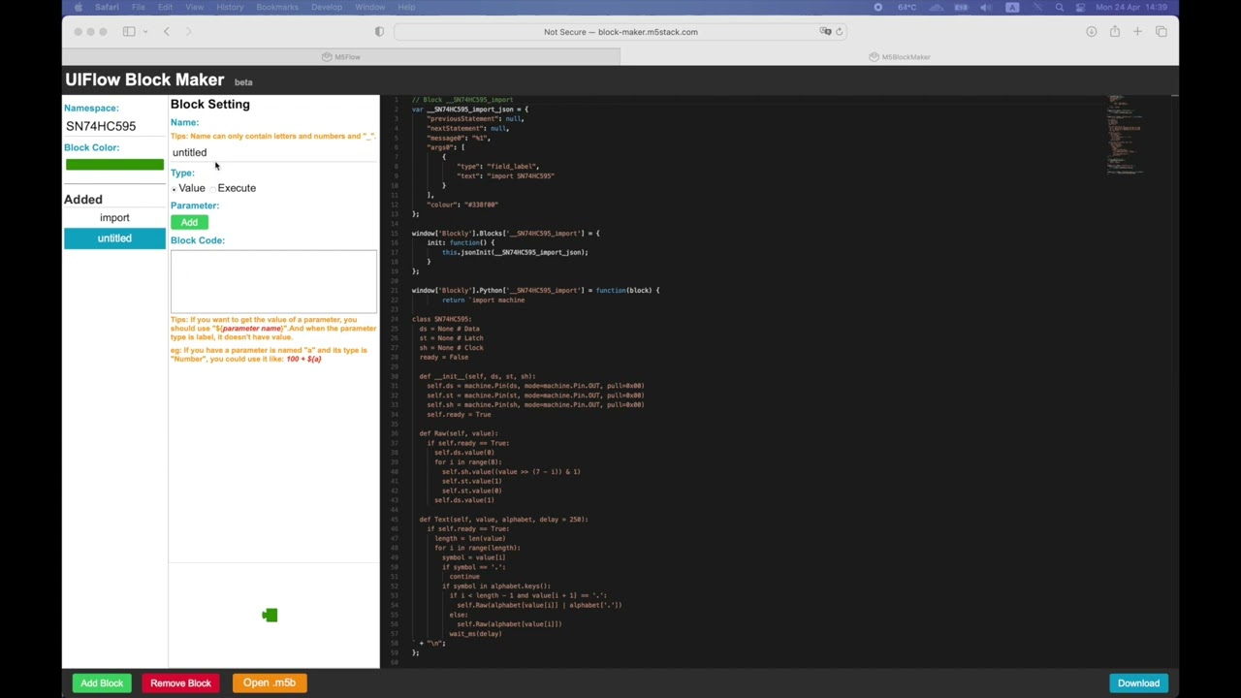Image resolution: width=1241 pixels, height=698 pixels.
Task: Click the green block preview piece
Action: pyautogui.click(x=270, y=615)
